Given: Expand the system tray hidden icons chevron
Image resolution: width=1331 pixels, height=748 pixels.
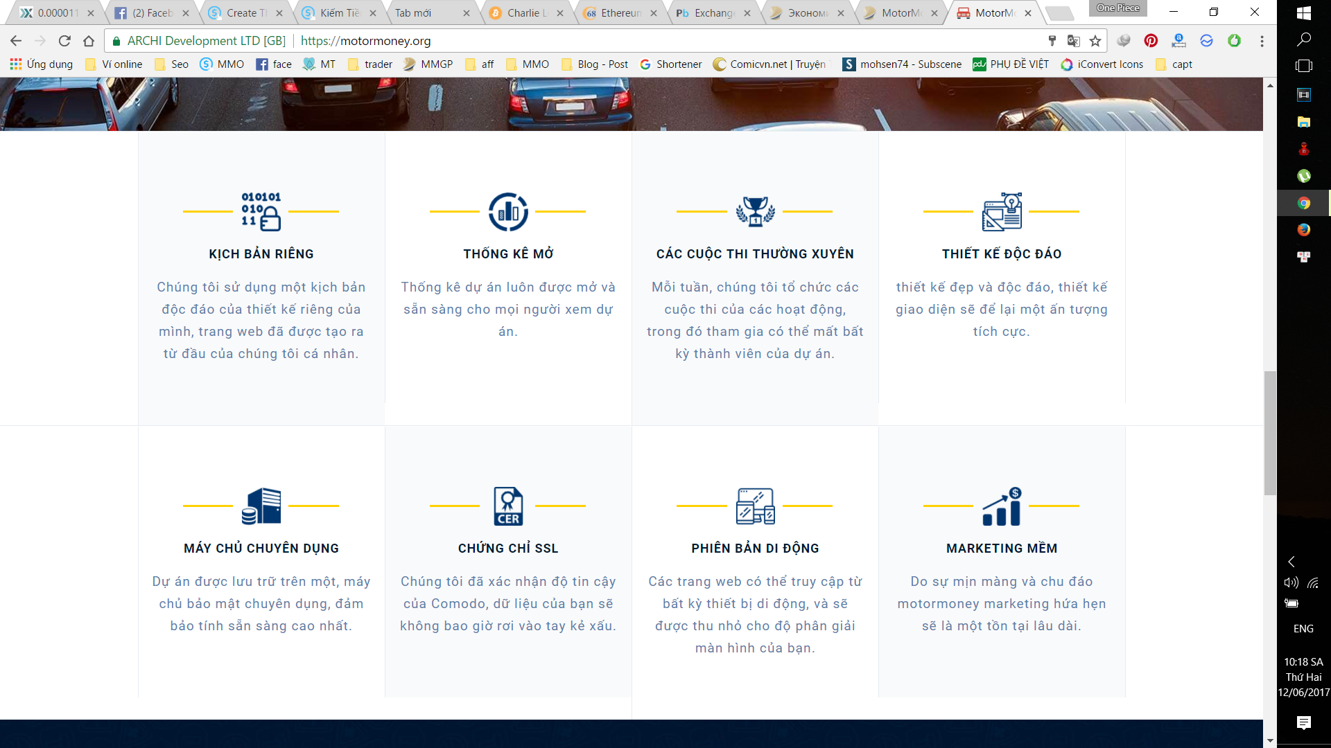Looking at the screenshot, I should (1291, 562).
